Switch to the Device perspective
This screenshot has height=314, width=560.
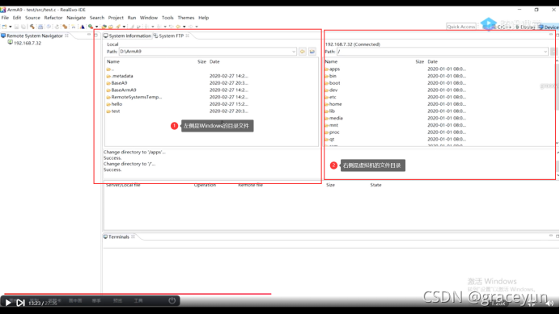point(549,27)
